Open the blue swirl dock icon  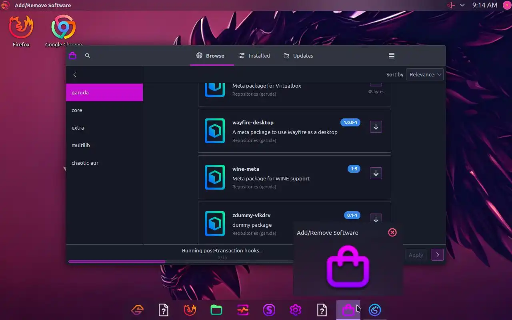point(375,310)
